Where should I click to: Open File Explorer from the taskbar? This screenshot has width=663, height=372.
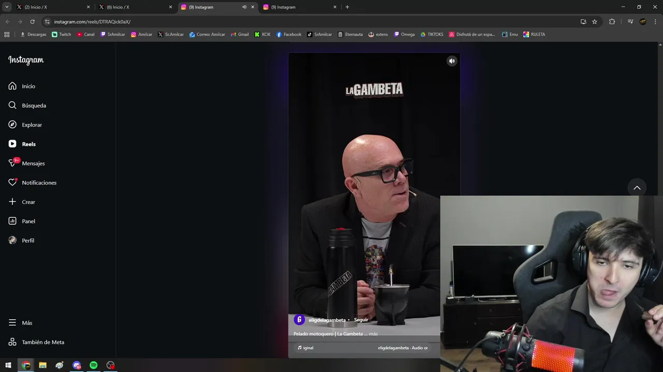[x=42, y=365]
